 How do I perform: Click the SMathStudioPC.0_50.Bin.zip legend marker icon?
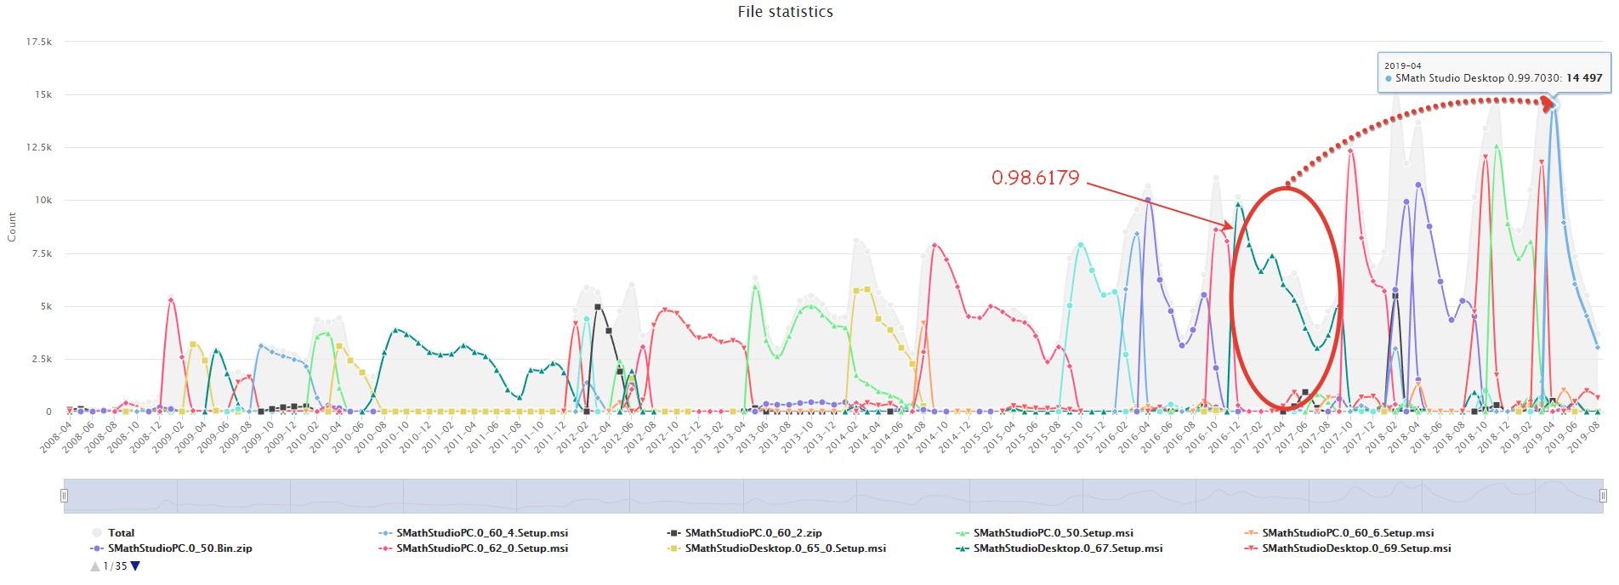pyautogui.click(x=96, y=548)
